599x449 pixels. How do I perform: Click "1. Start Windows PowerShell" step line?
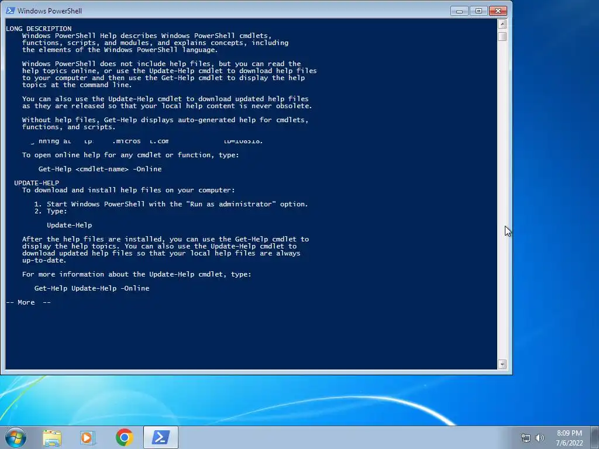(171, 204)
